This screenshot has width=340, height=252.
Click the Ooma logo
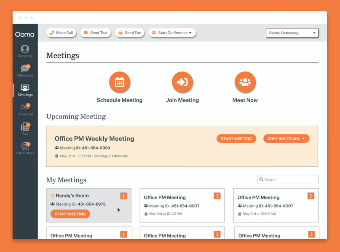tap(25, 34)
